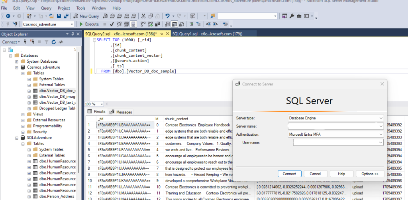408x200 pixels.
Task: Click the Help button in dialog
Action: (341, 174)
